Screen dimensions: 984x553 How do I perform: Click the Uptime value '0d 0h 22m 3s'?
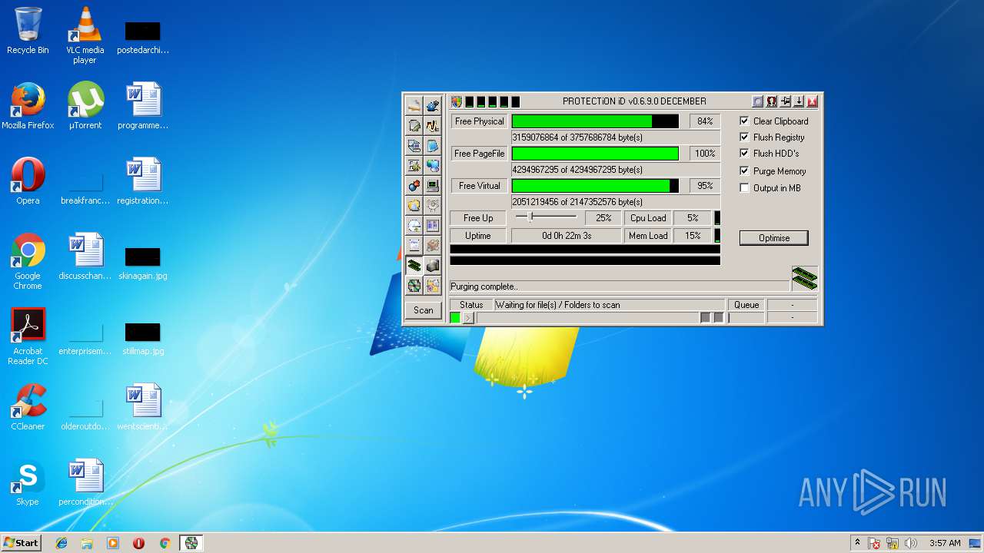(x=567, y=236)
